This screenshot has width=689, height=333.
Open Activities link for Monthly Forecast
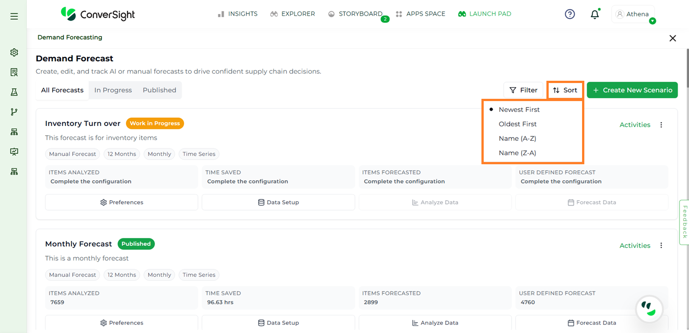tap(634, 245)
